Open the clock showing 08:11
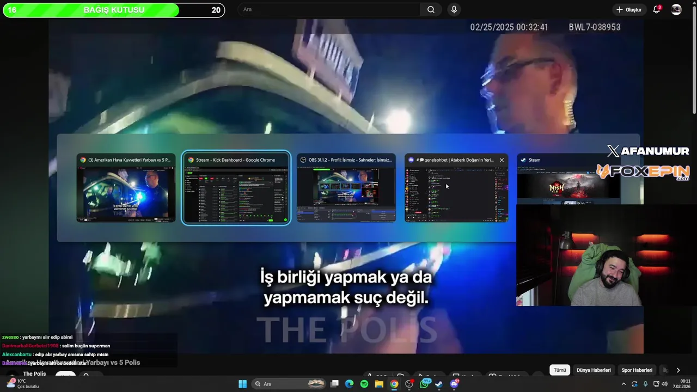Image resolution: width=697 pixels, height=392 pixels. click(682, 384)
